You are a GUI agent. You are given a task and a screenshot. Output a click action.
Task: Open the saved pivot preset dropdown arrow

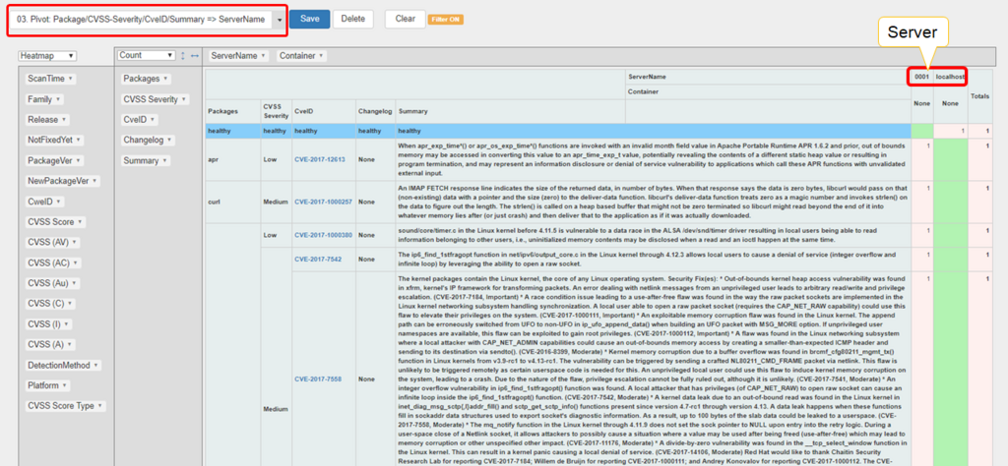[279, 20]
